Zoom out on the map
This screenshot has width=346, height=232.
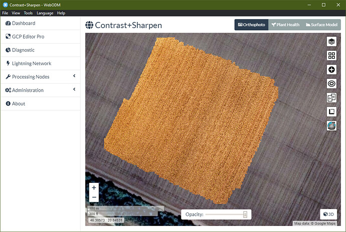[94, 197]
